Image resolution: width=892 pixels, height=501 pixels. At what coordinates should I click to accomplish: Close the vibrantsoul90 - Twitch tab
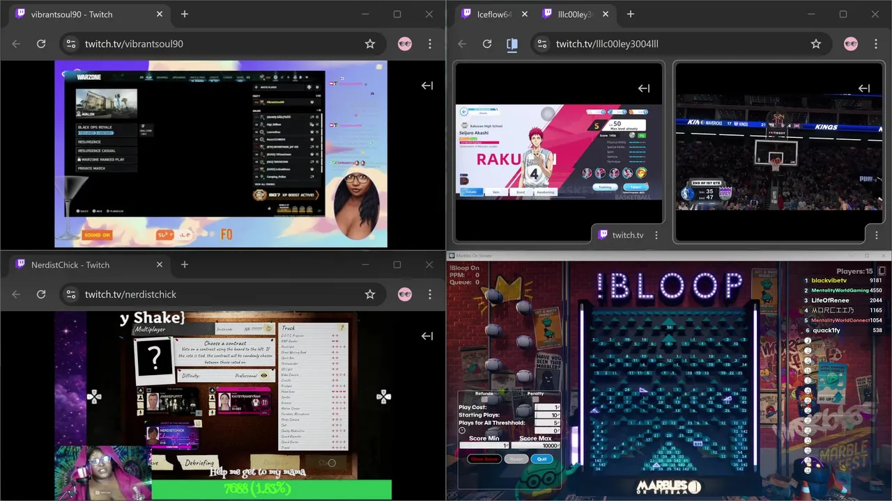coord(160,14)
